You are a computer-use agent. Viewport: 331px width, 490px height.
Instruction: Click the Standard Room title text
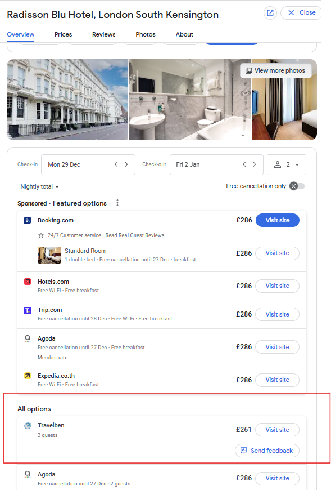pyautogui.click(x=85, y=251)
